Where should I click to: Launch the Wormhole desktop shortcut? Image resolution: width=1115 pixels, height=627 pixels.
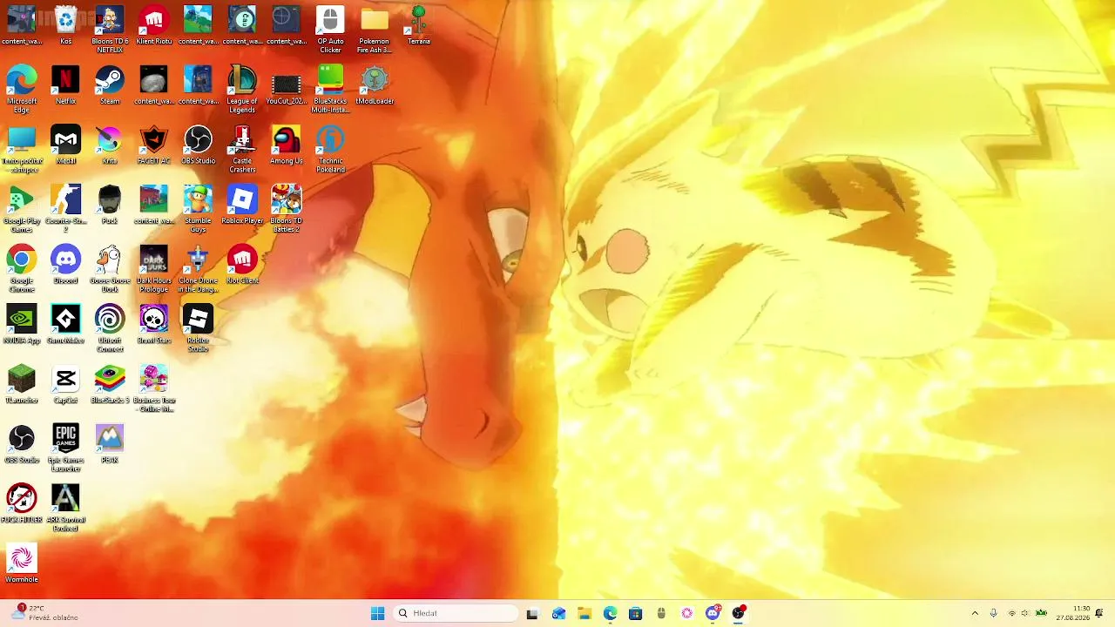coord(22,564)
